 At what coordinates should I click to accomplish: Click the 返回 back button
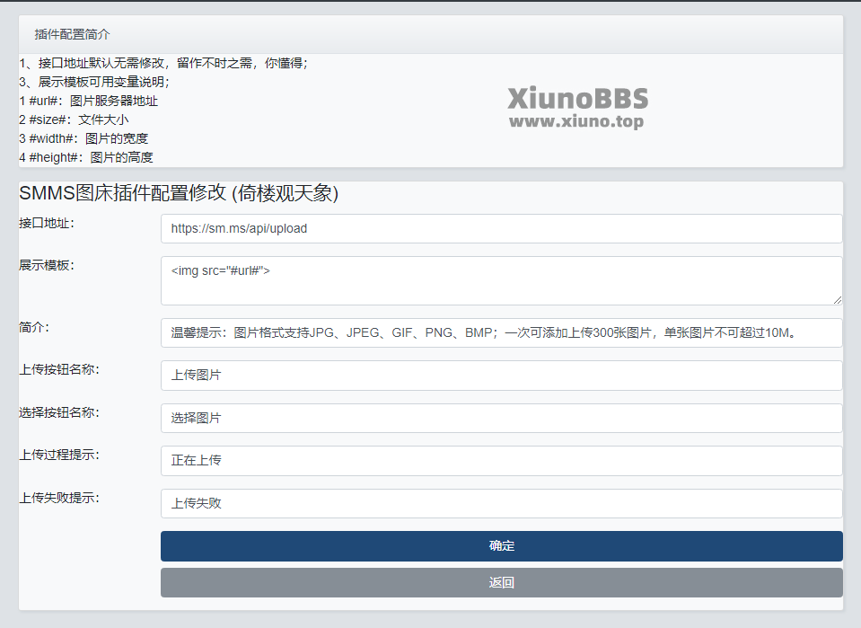click(x=501, y=582)
